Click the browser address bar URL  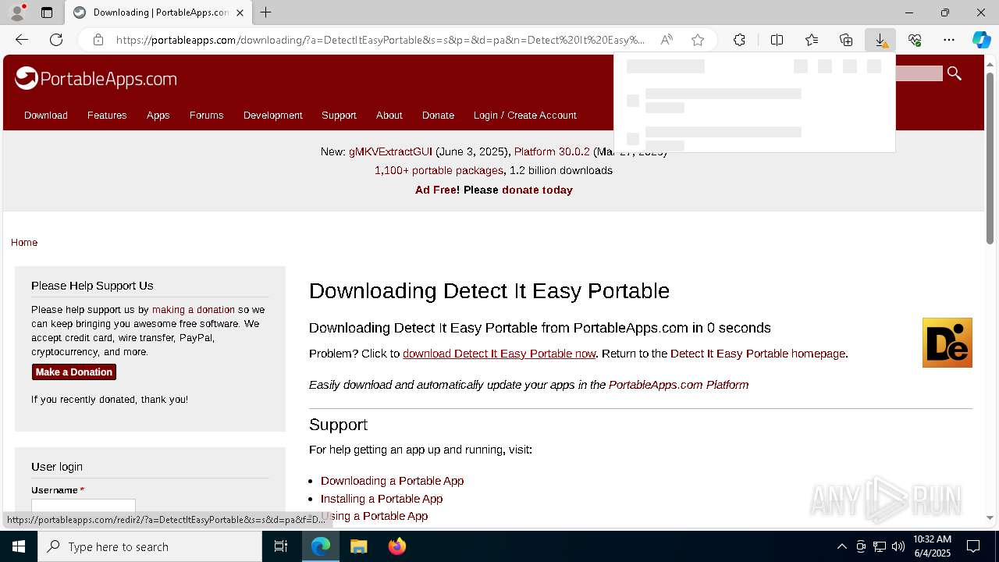pos(381,40)
